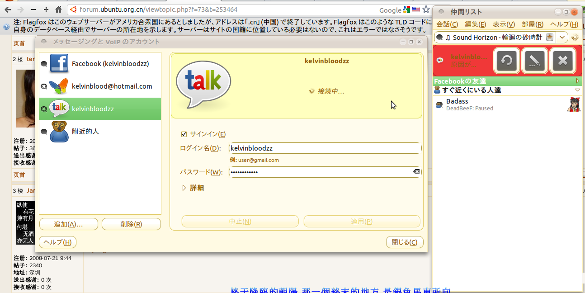Click the example hint user@gmail.com
The height and width of the screenshot is (293, 585).
tap(258, 160)
